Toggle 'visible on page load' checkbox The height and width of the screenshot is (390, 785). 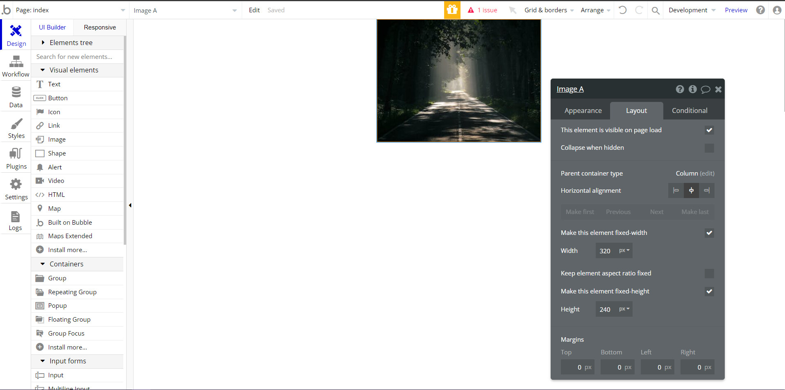pyautogui.click(x=709, y=130)
